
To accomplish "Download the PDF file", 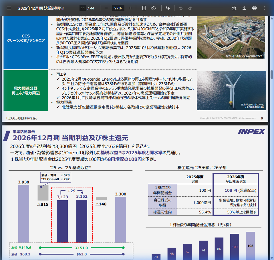I will [244, 8].
